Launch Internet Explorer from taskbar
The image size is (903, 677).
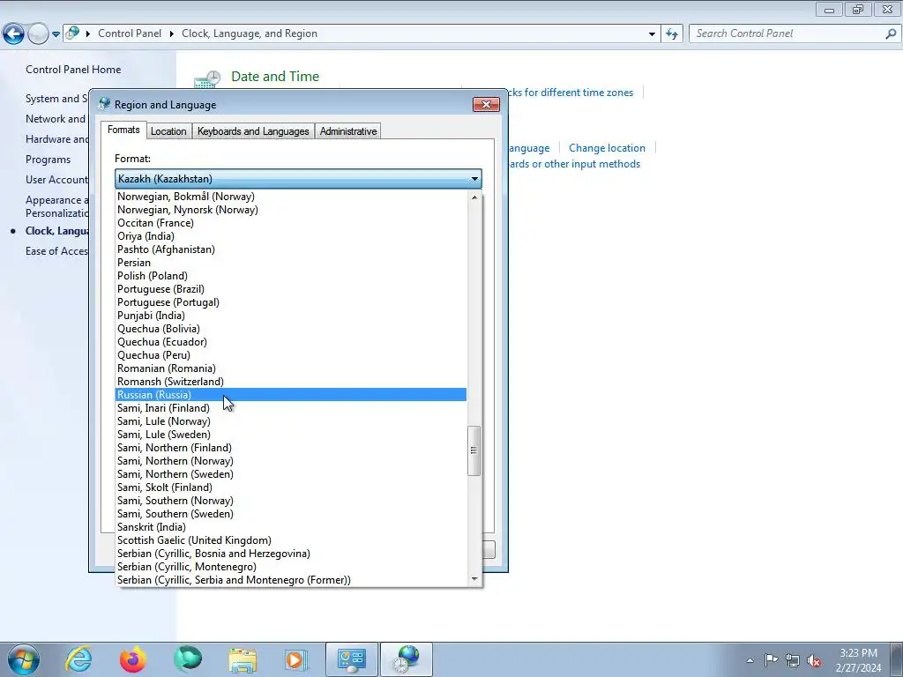78,659
